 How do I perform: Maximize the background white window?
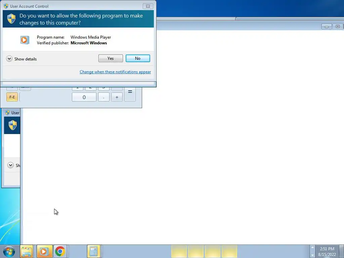pos(338,27)
